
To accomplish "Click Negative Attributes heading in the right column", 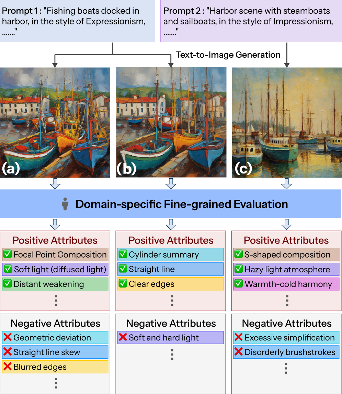I will point(287,323).
